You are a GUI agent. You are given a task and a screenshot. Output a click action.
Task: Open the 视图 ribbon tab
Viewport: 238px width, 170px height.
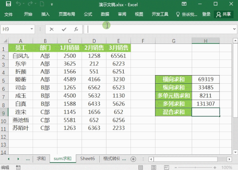coord(139,14)
